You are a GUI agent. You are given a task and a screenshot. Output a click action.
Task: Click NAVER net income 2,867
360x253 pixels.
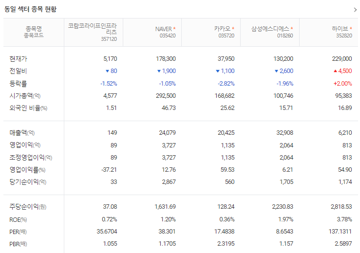169,182
